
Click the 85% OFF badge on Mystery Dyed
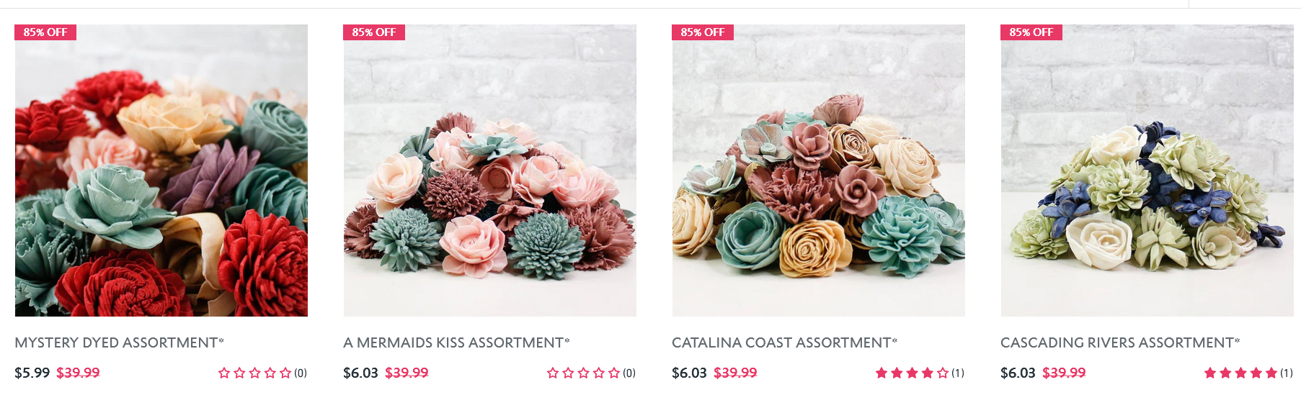point(45,32)
